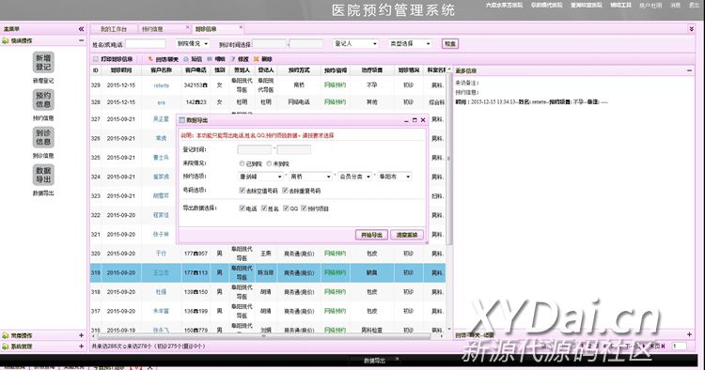Click the 短信 toolbar icon
The image size is (705, 370).
tap(186, 59)
